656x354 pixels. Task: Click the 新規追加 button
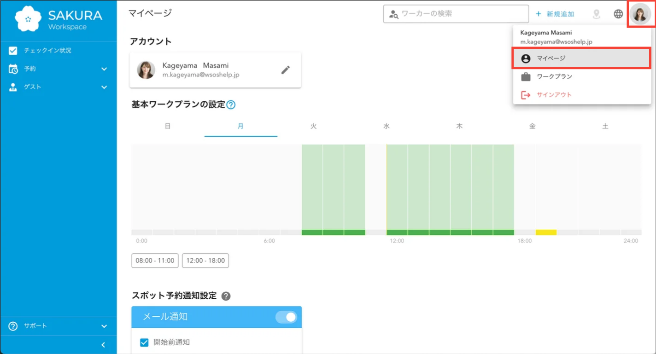(x=556, y=13)
